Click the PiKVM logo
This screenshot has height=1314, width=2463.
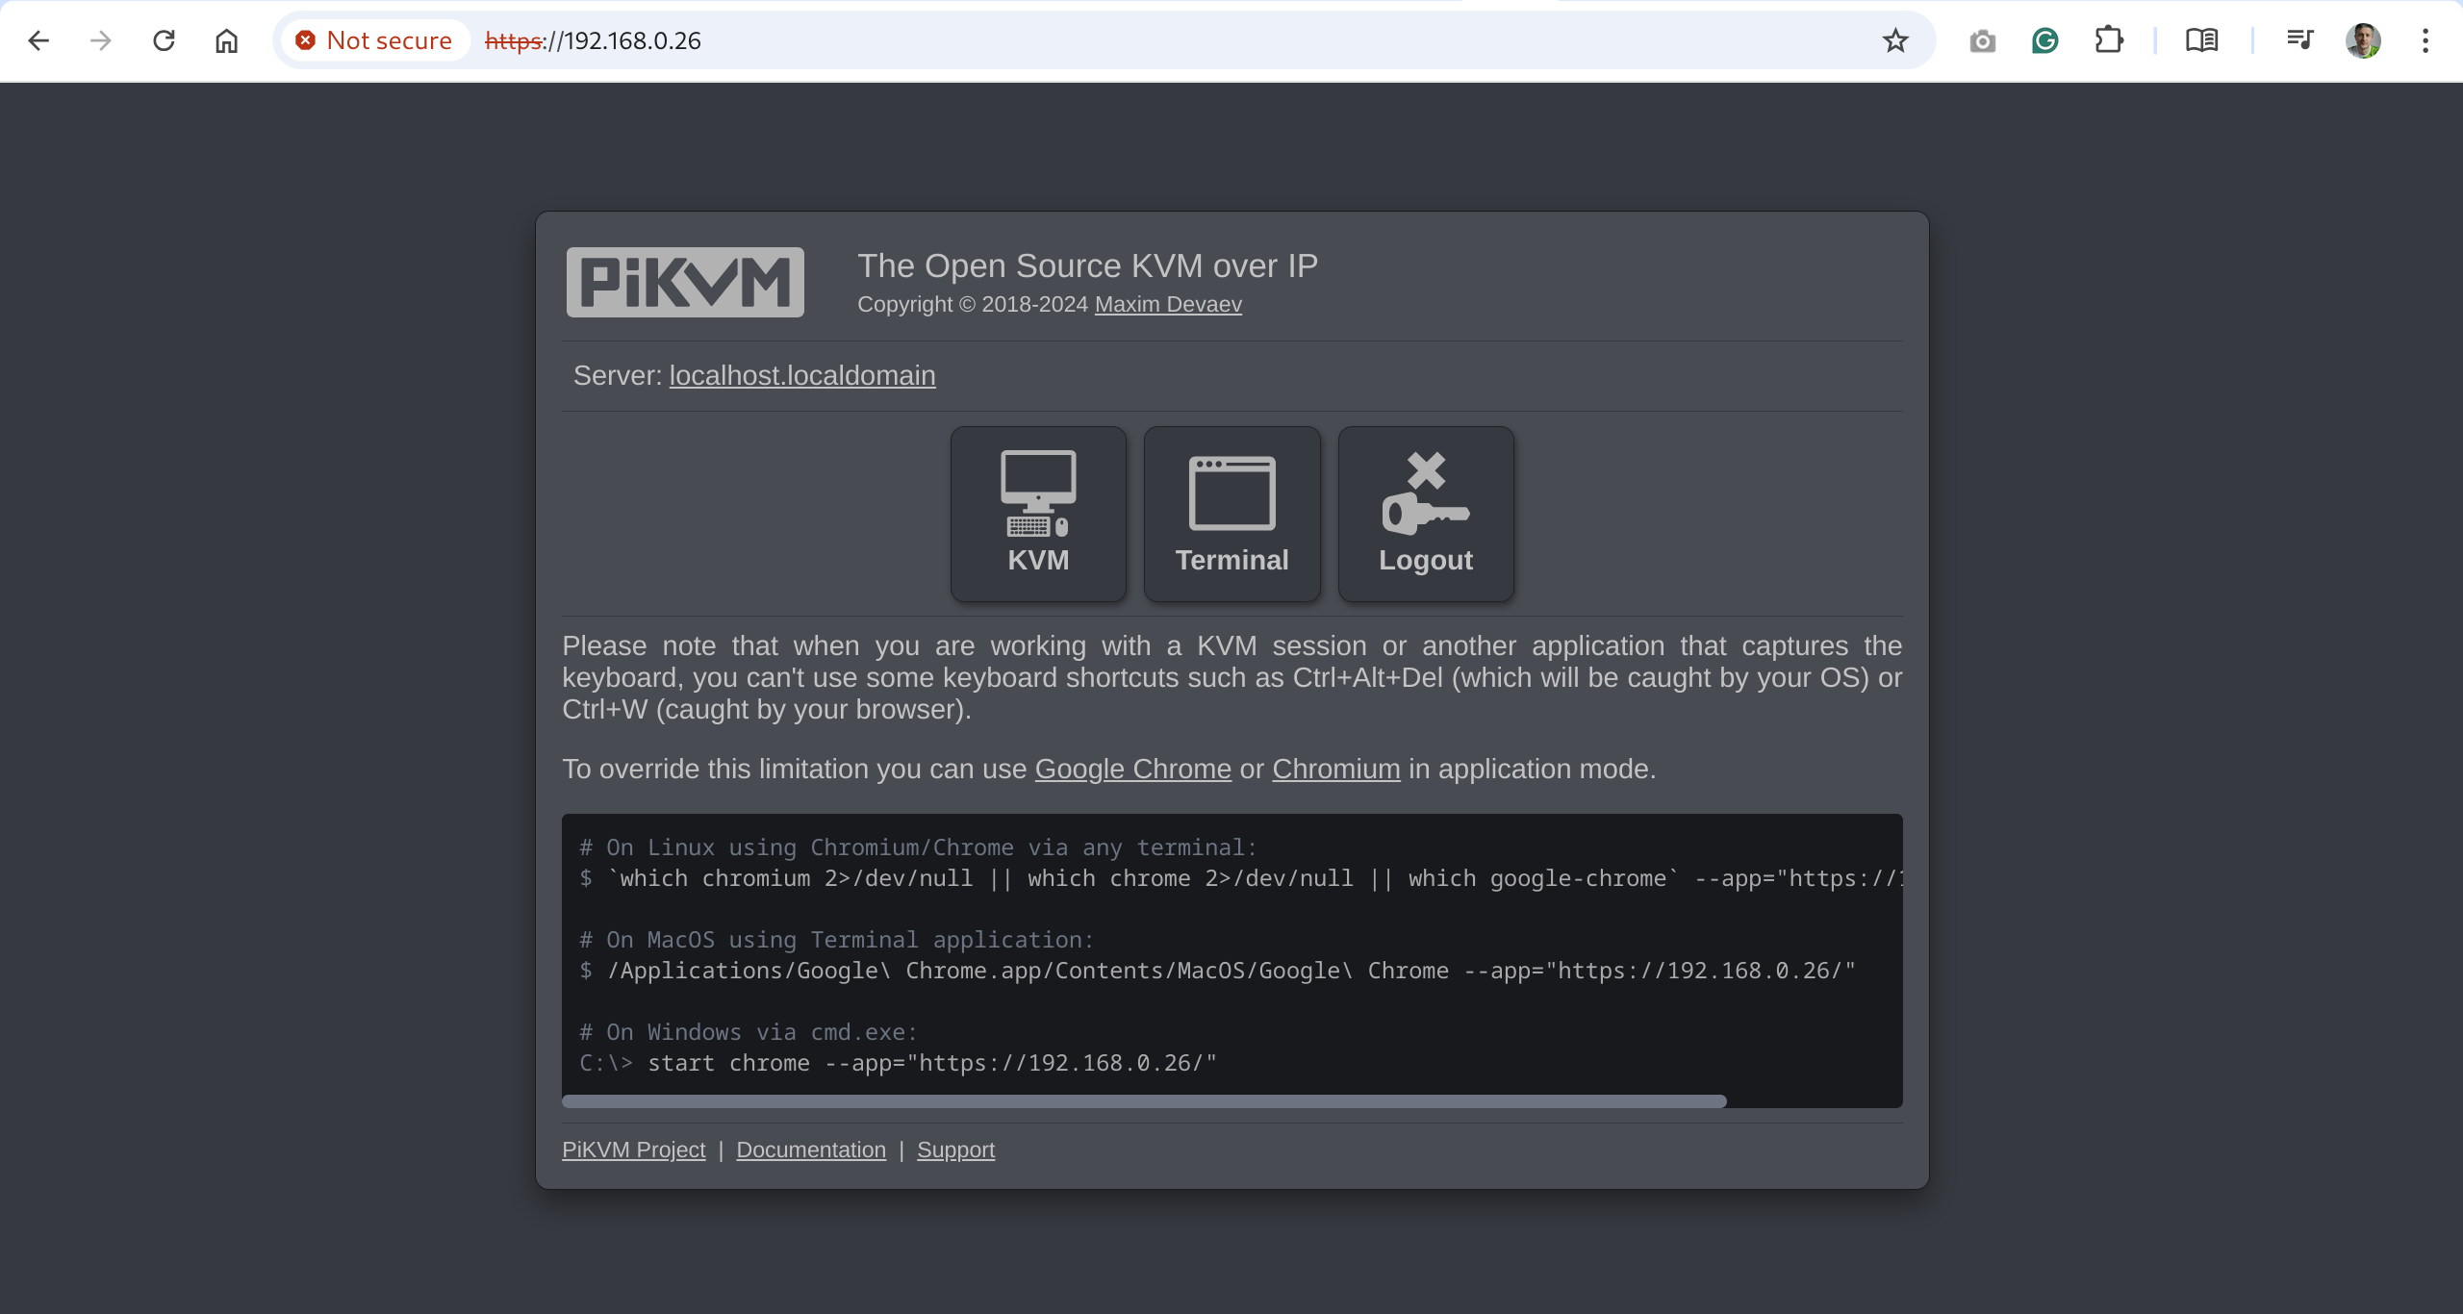tap(685, 282)
